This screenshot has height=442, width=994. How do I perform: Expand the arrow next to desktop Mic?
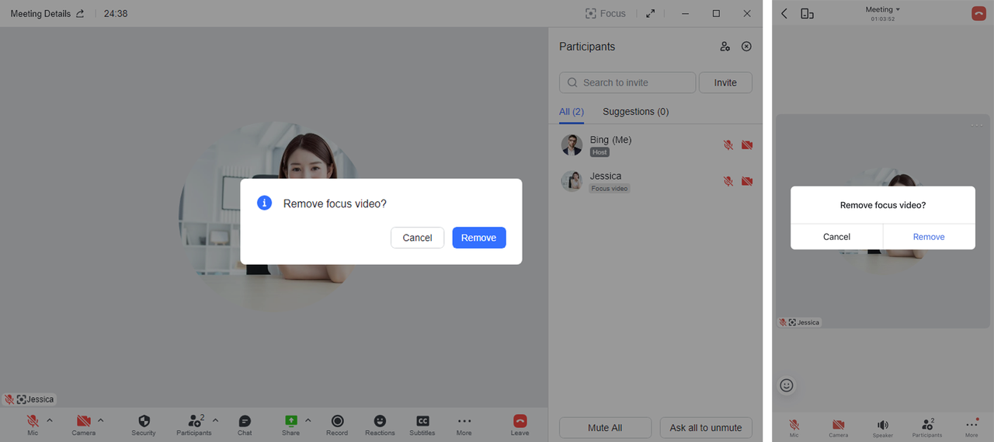(x=50, y=420)
